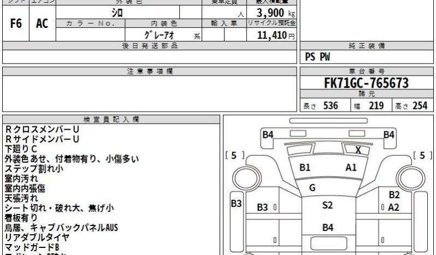Select the 'AC' air conditioner cell
The width and height of the screenshot is (436, 255).
42,24
